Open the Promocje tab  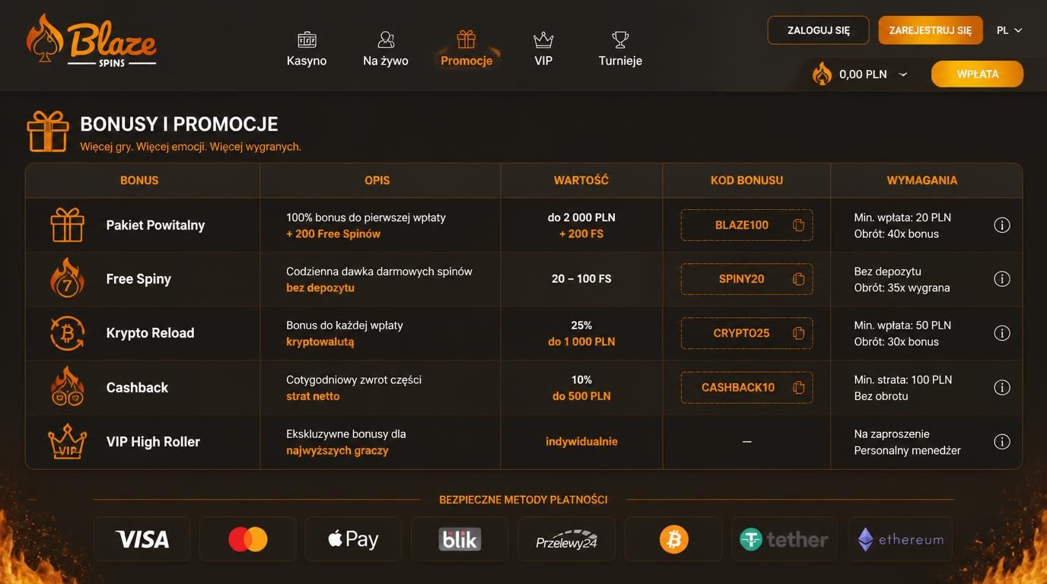(466, 49)
